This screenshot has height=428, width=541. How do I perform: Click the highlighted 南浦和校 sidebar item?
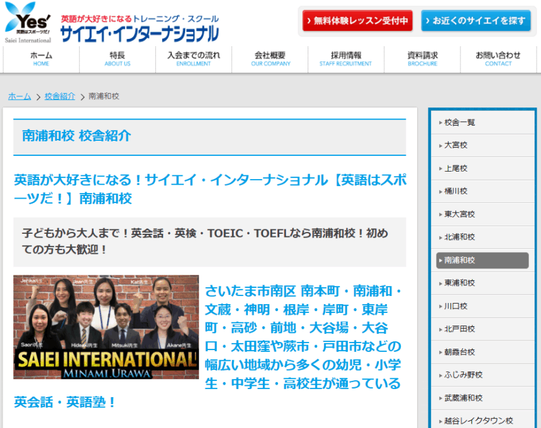(x=482, y=260)
